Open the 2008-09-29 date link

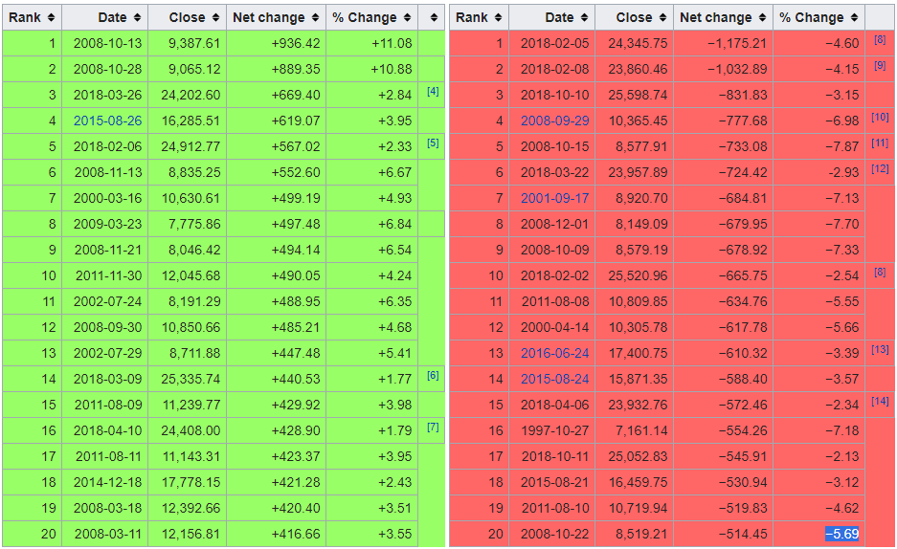(555, 121)
